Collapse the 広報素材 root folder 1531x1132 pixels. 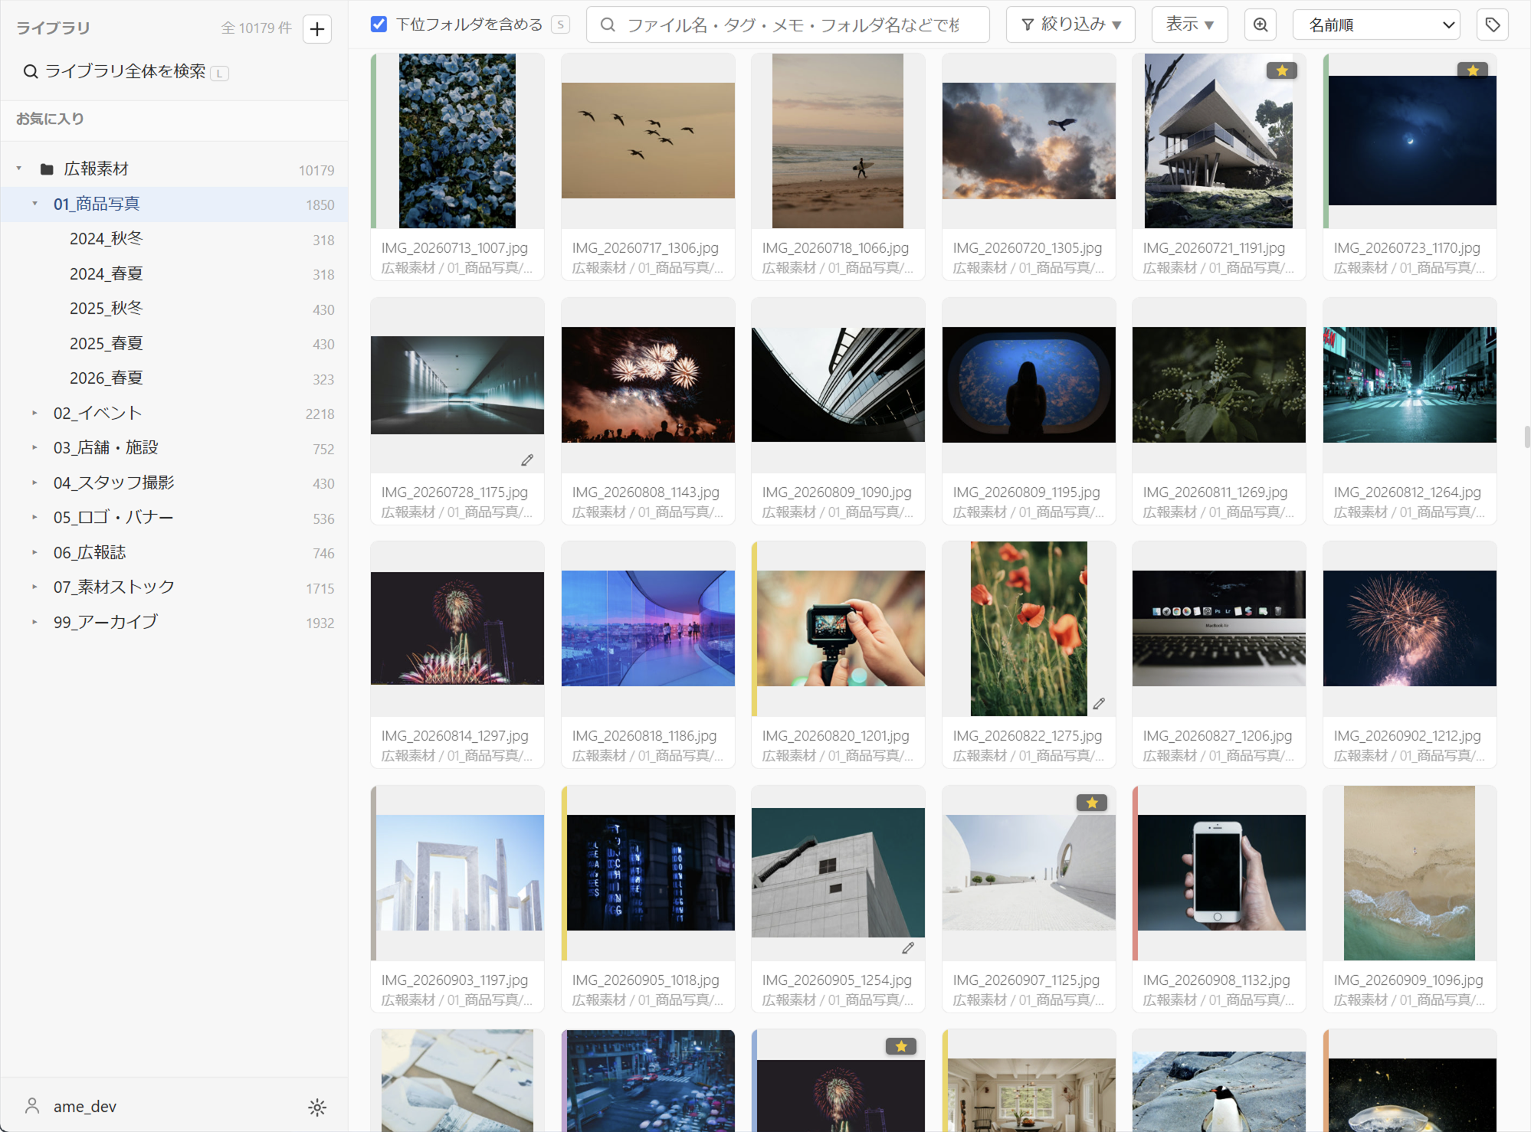pos(19,168)
